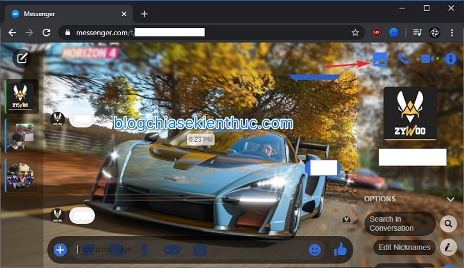Click the Chrome profile avatar icon
The image size is (464, 268).
coord(435,33)
